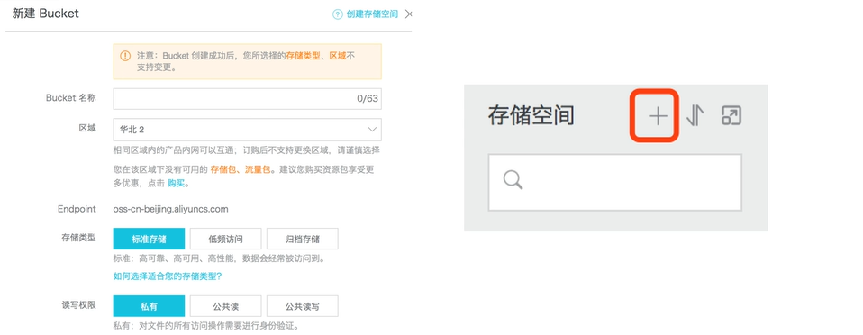Select 私有 read-write permission
863x335 pixels.
click(149, 306)
